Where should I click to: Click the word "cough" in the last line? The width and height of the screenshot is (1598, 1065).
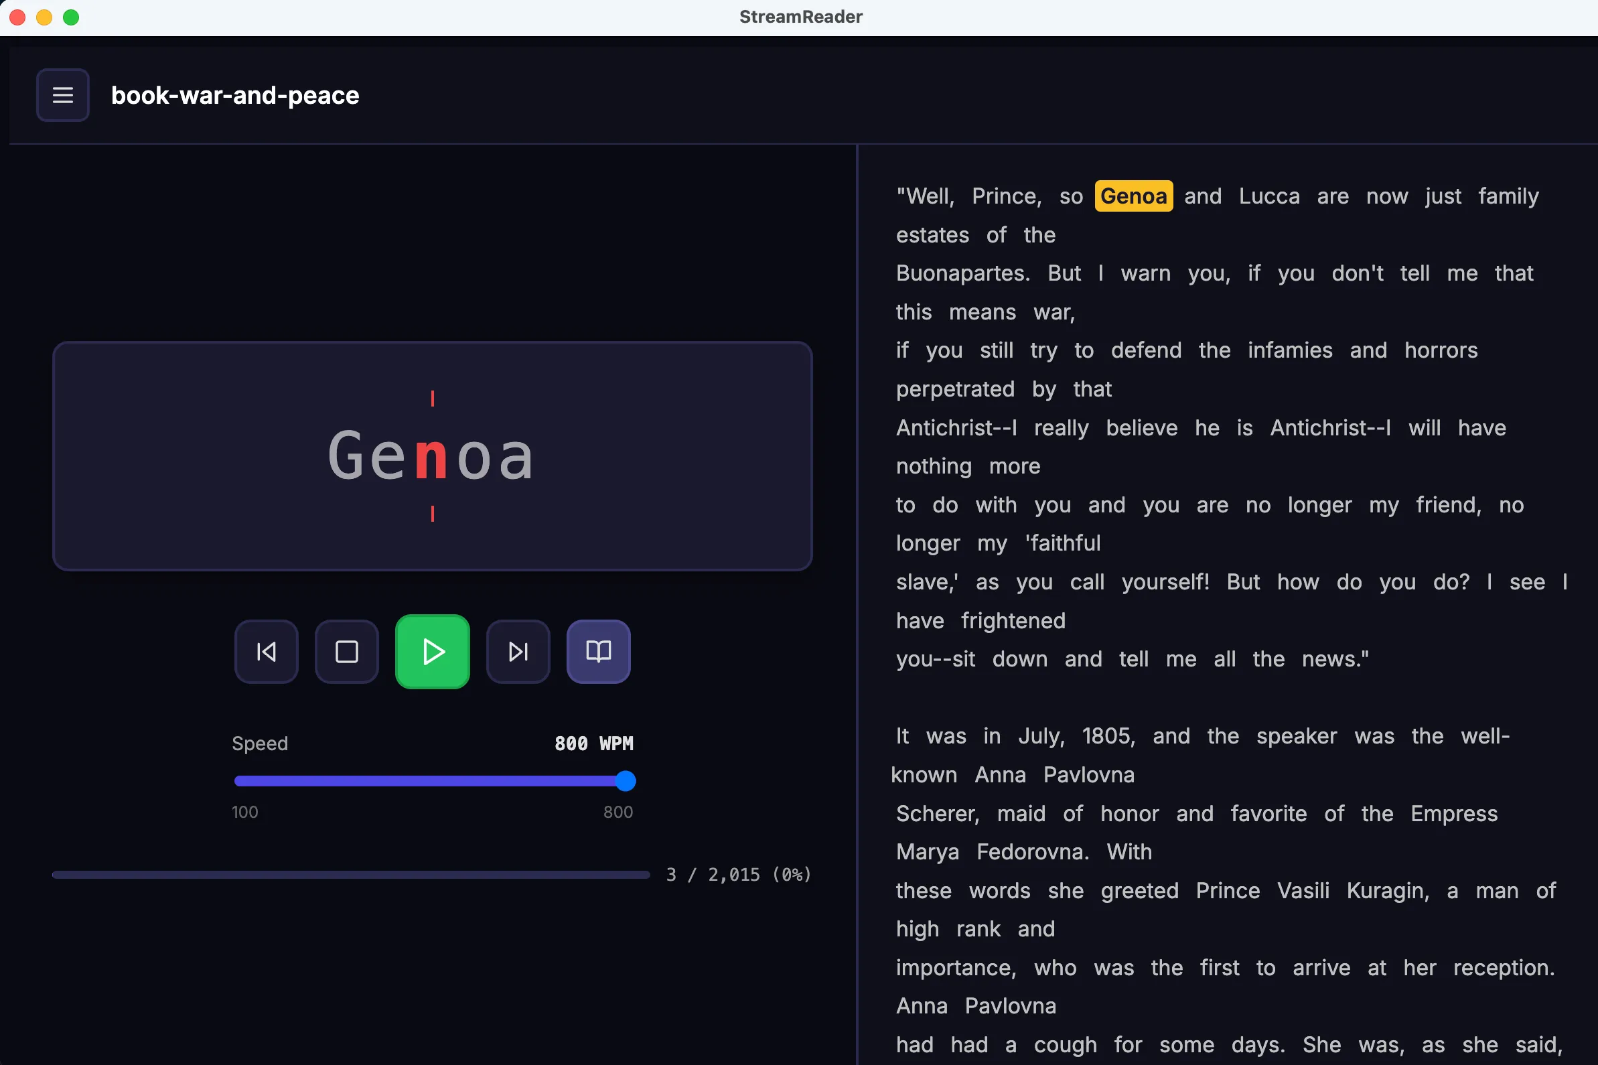coord(1065,1045)
